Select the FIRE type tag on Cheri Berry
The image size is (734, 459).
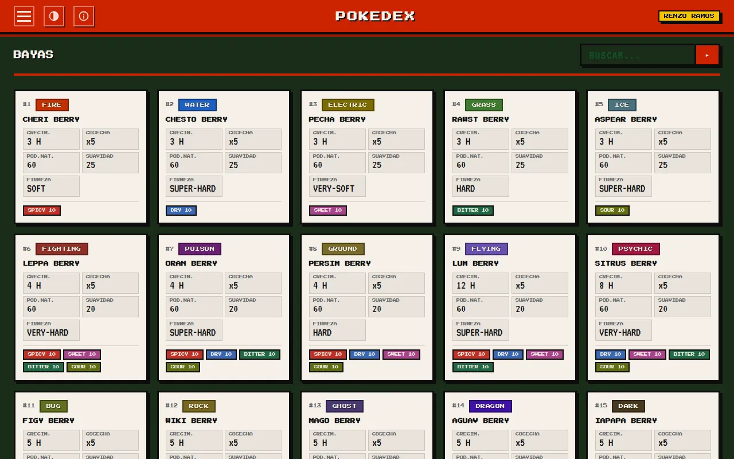click(x=52, y=105)
